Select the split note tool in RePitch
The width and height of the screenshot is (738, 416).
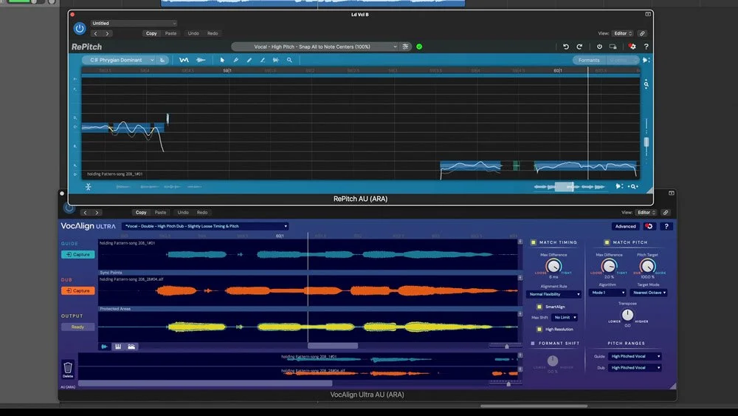coord(276,61)
